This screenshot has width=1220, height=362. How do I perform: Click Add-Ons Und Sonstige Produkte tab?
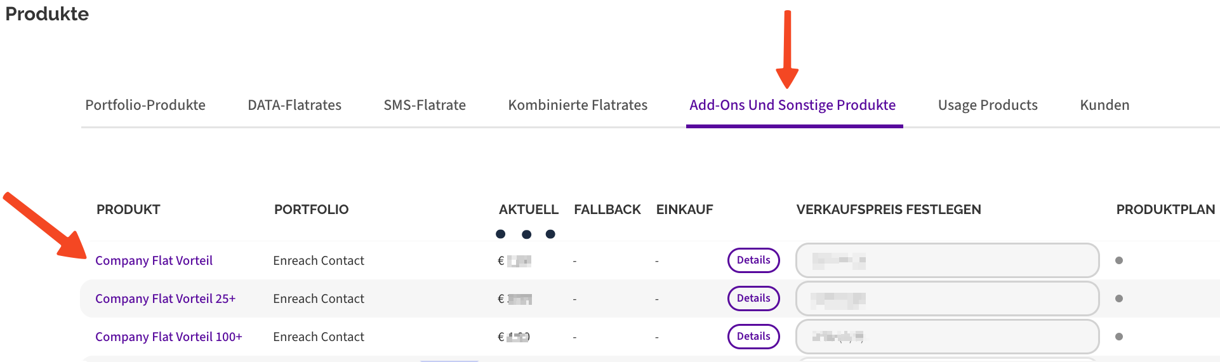click(792, 105)
